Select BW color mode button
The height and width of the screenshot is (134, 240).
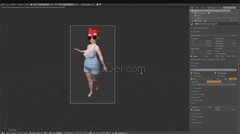218,79
